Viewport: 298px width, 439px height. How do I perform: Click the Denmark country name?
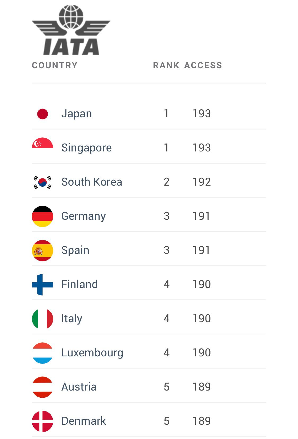click(x=83, y=421)
